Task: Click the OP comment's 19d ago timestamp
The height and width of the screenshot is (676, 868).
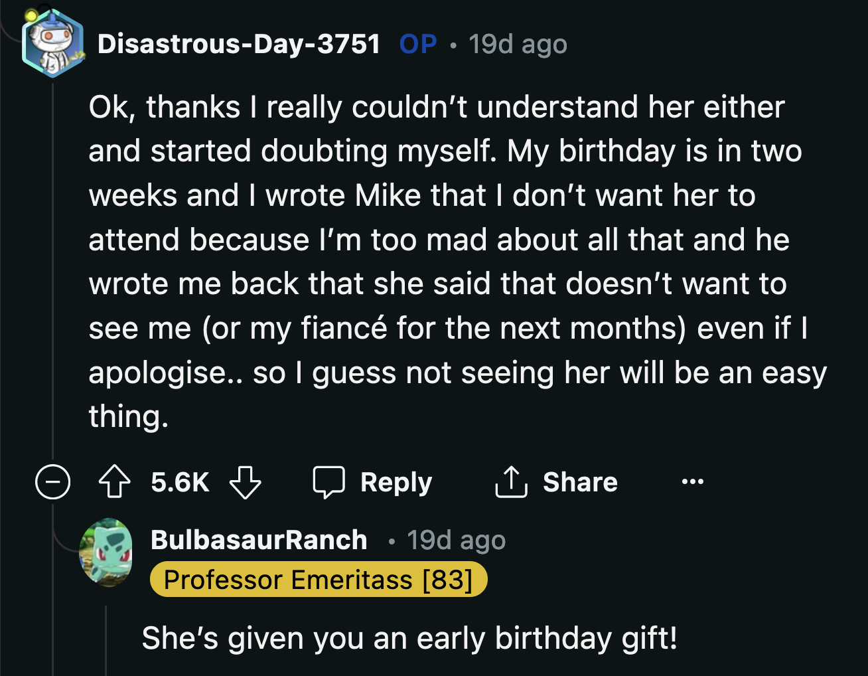Action: click(x=518, y=44)
